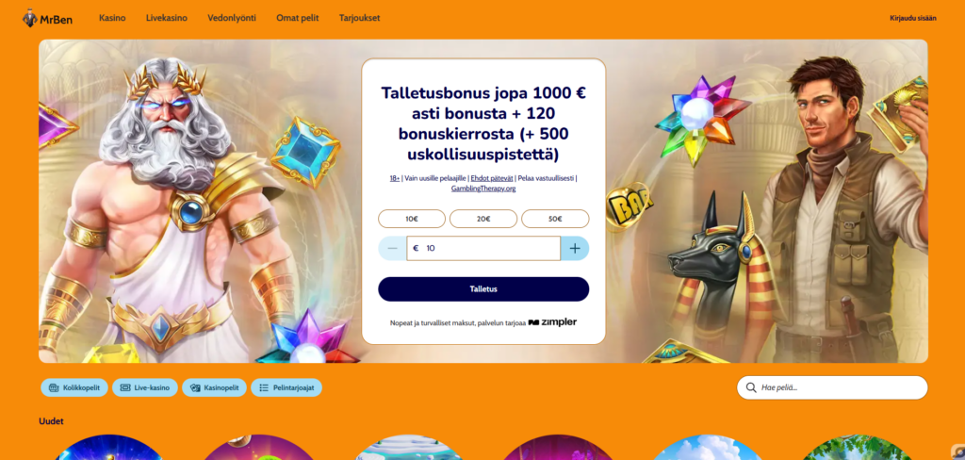
Task: Click Kirjaudu sisään to log in
Action: click(913, 18)
